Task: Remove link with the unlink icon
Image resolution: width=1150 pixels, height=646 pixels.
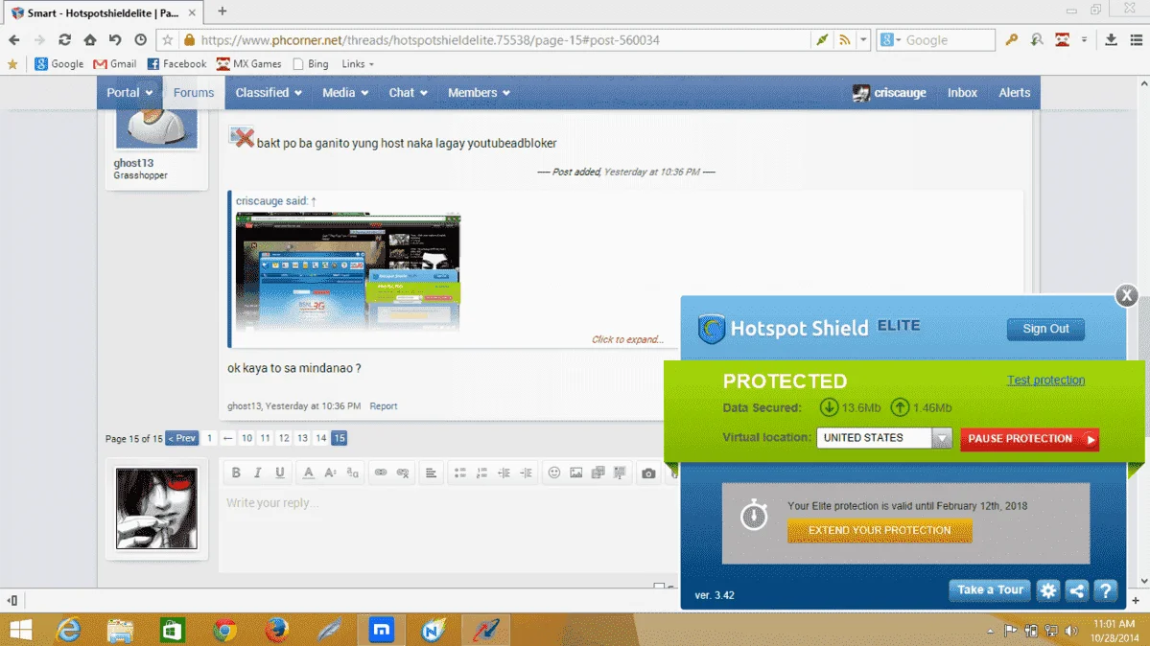Action: pyautogui.click(x=403, y=473)
